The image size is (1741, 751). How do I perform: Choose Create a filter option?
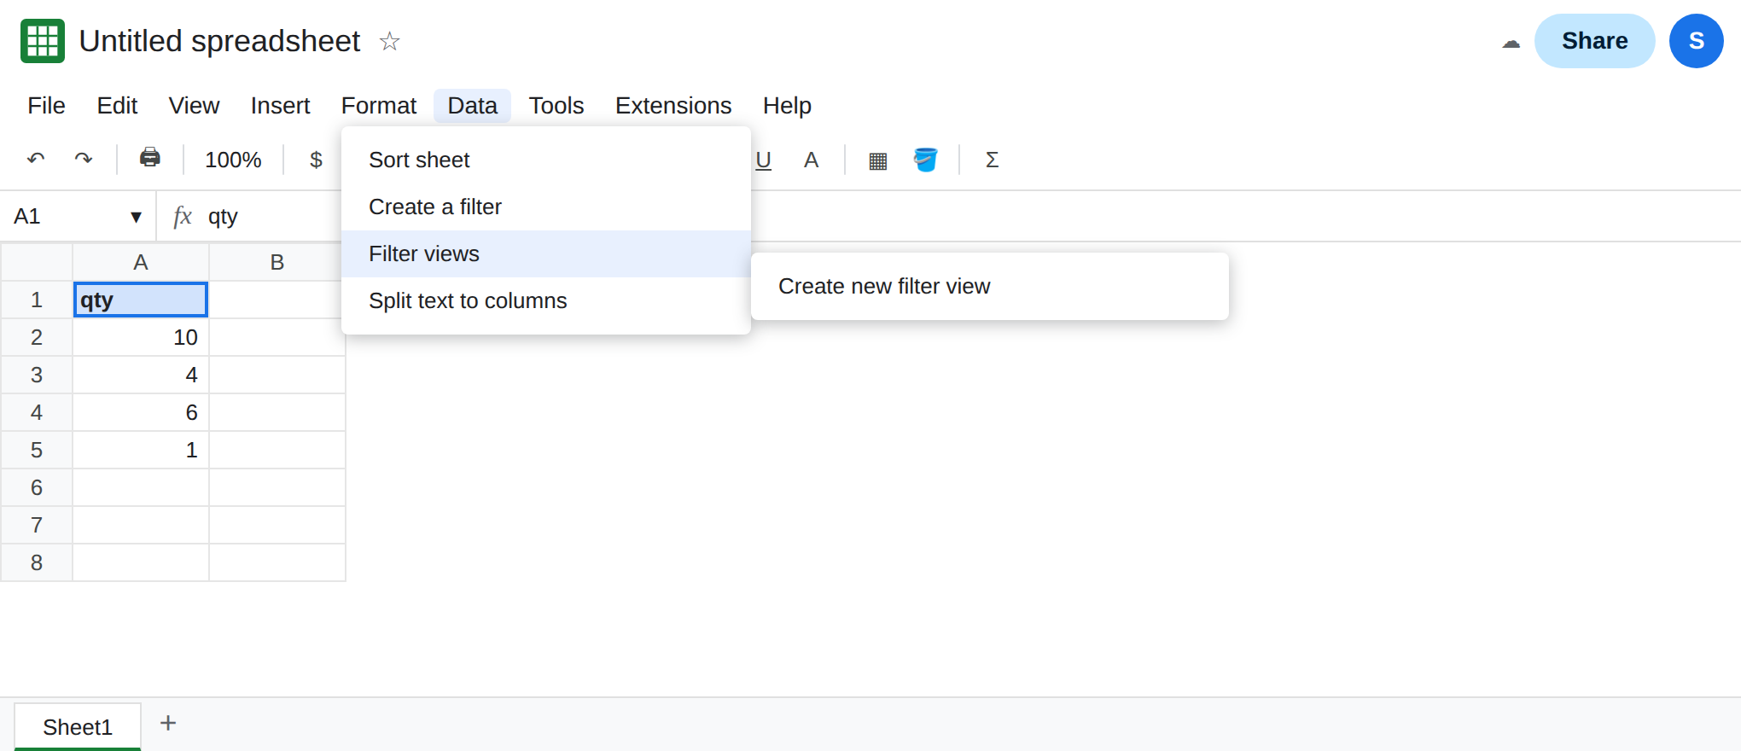[546, 207]
